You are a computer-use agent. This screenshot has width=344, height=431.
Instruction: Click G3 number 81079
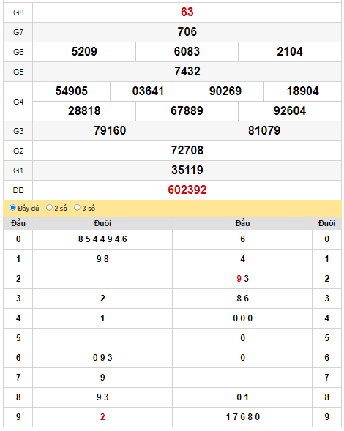coord(264,130)
